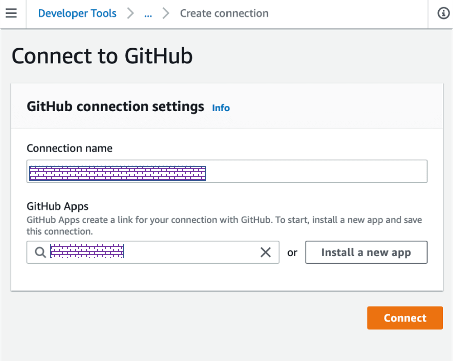The height and width of the screenshot is (361, 453).
Task: Clear the GitHub Apps search with X icon
Action: pos(266,252)
